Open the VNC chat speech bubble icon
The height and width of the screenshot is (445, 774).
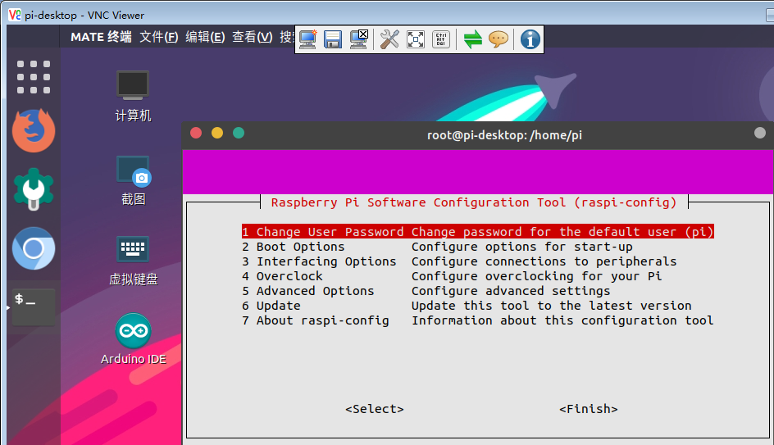(x=498, y=39)
